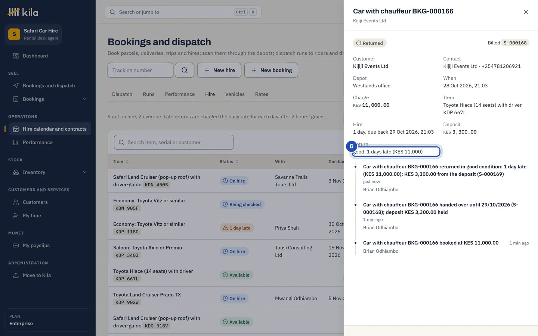Expand the Inventory sidebar submenu

pyautogui.click(x=85, y=172)
